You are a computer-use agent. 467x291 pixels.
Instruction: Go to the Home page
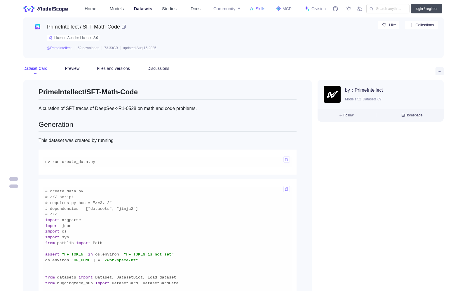pyautogui.click(x=90, y=9)
